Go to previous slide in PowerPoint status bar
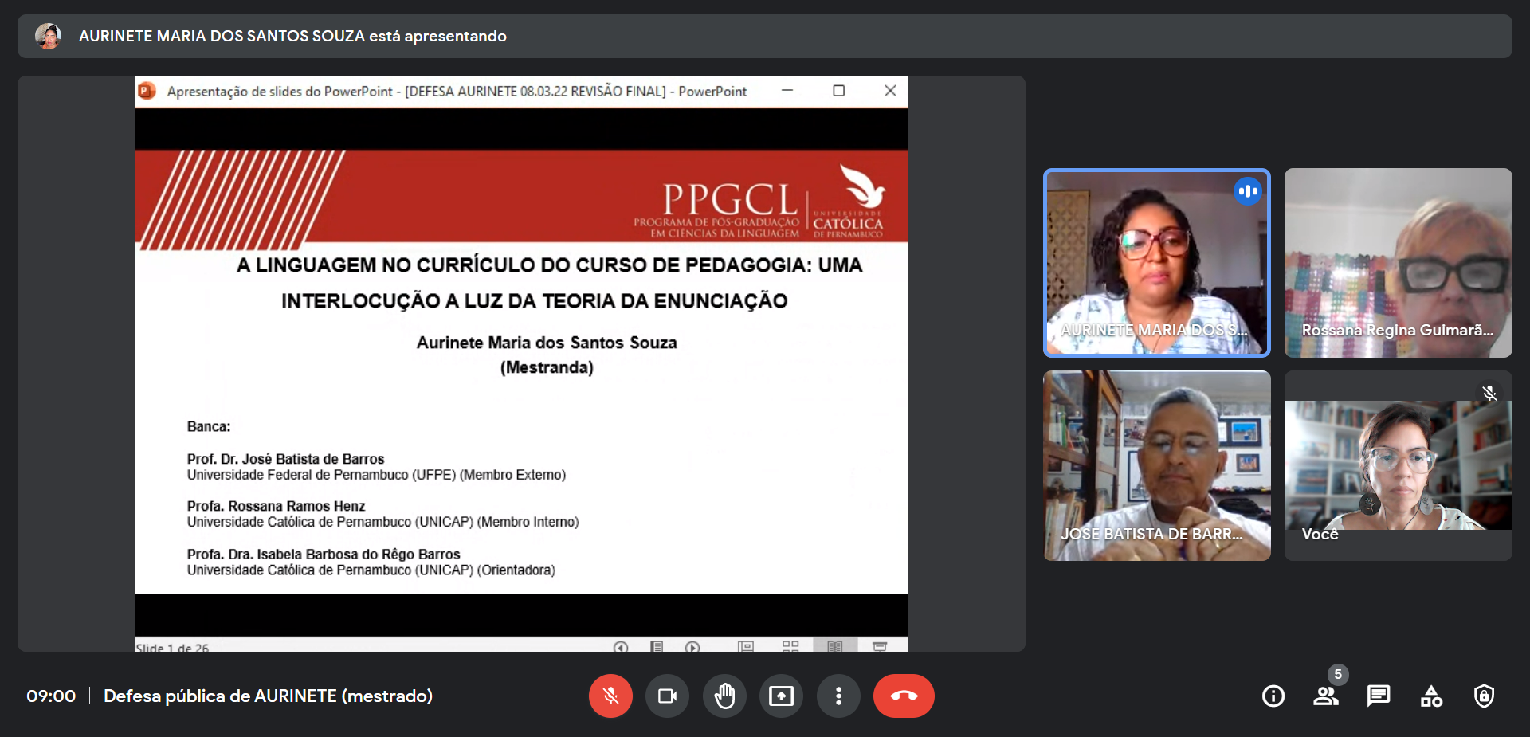This screenshot has width=1530, height=737. pos(621,646)
